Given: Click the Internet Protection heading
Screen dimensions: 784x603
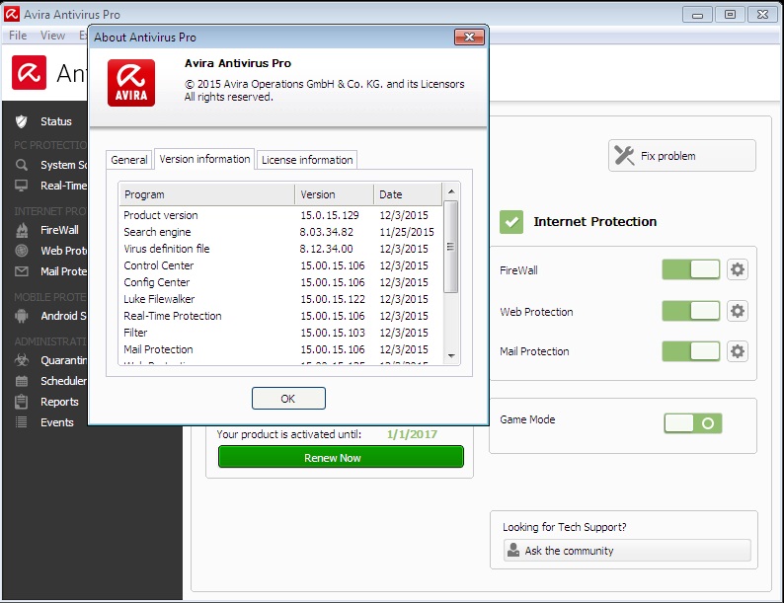Looking at the screenshot, I should pyautogui.click(x=595, y=221).
